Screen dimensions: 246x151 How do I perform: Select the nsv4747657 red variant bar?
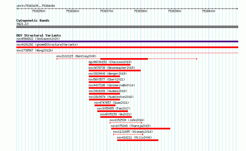click(x=105, y=105)
